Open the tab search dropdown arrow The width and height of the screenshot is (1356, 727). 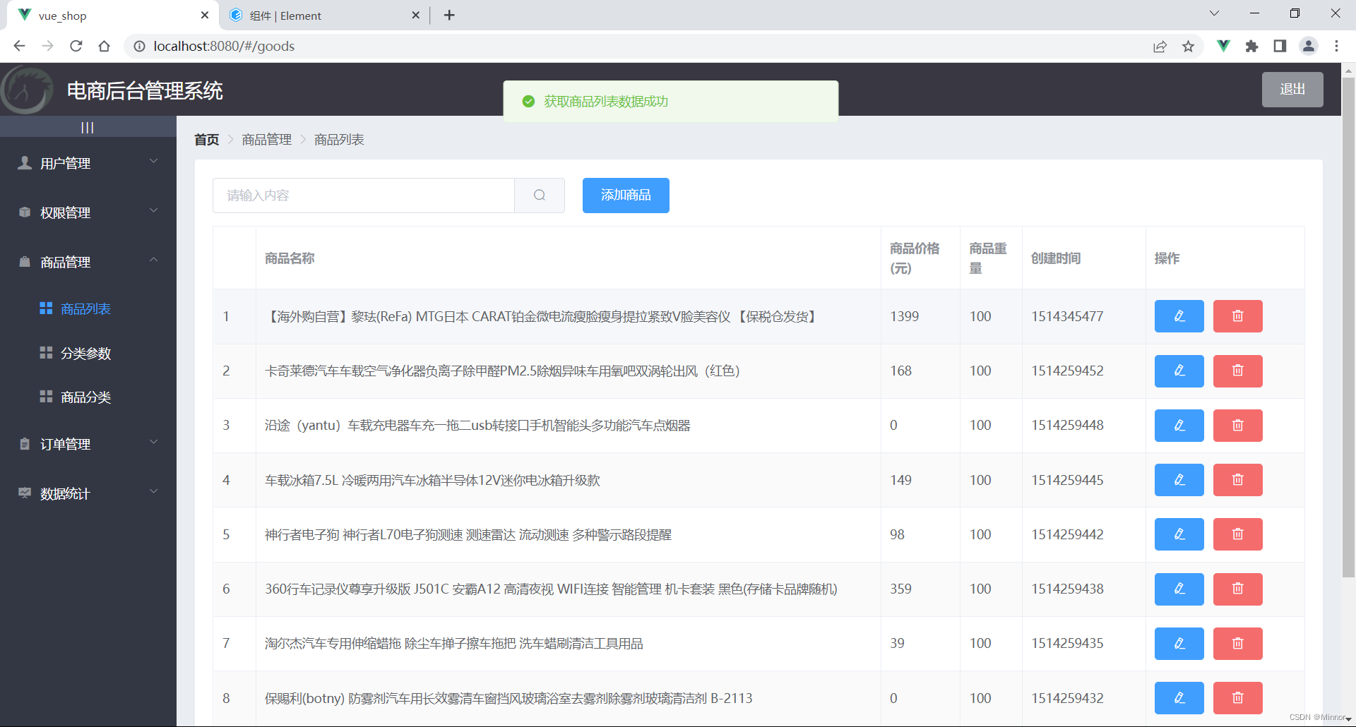(x=1214, y=13)
